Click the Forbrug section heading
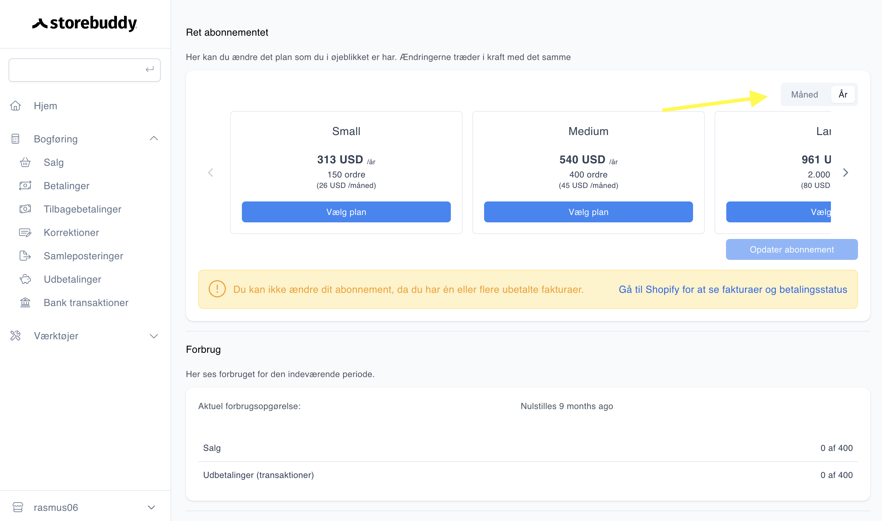This screenshot has height=521, width=882. [x=203, y=350]
